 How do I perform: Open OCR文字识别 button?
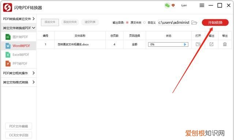[x=19, y=135]
